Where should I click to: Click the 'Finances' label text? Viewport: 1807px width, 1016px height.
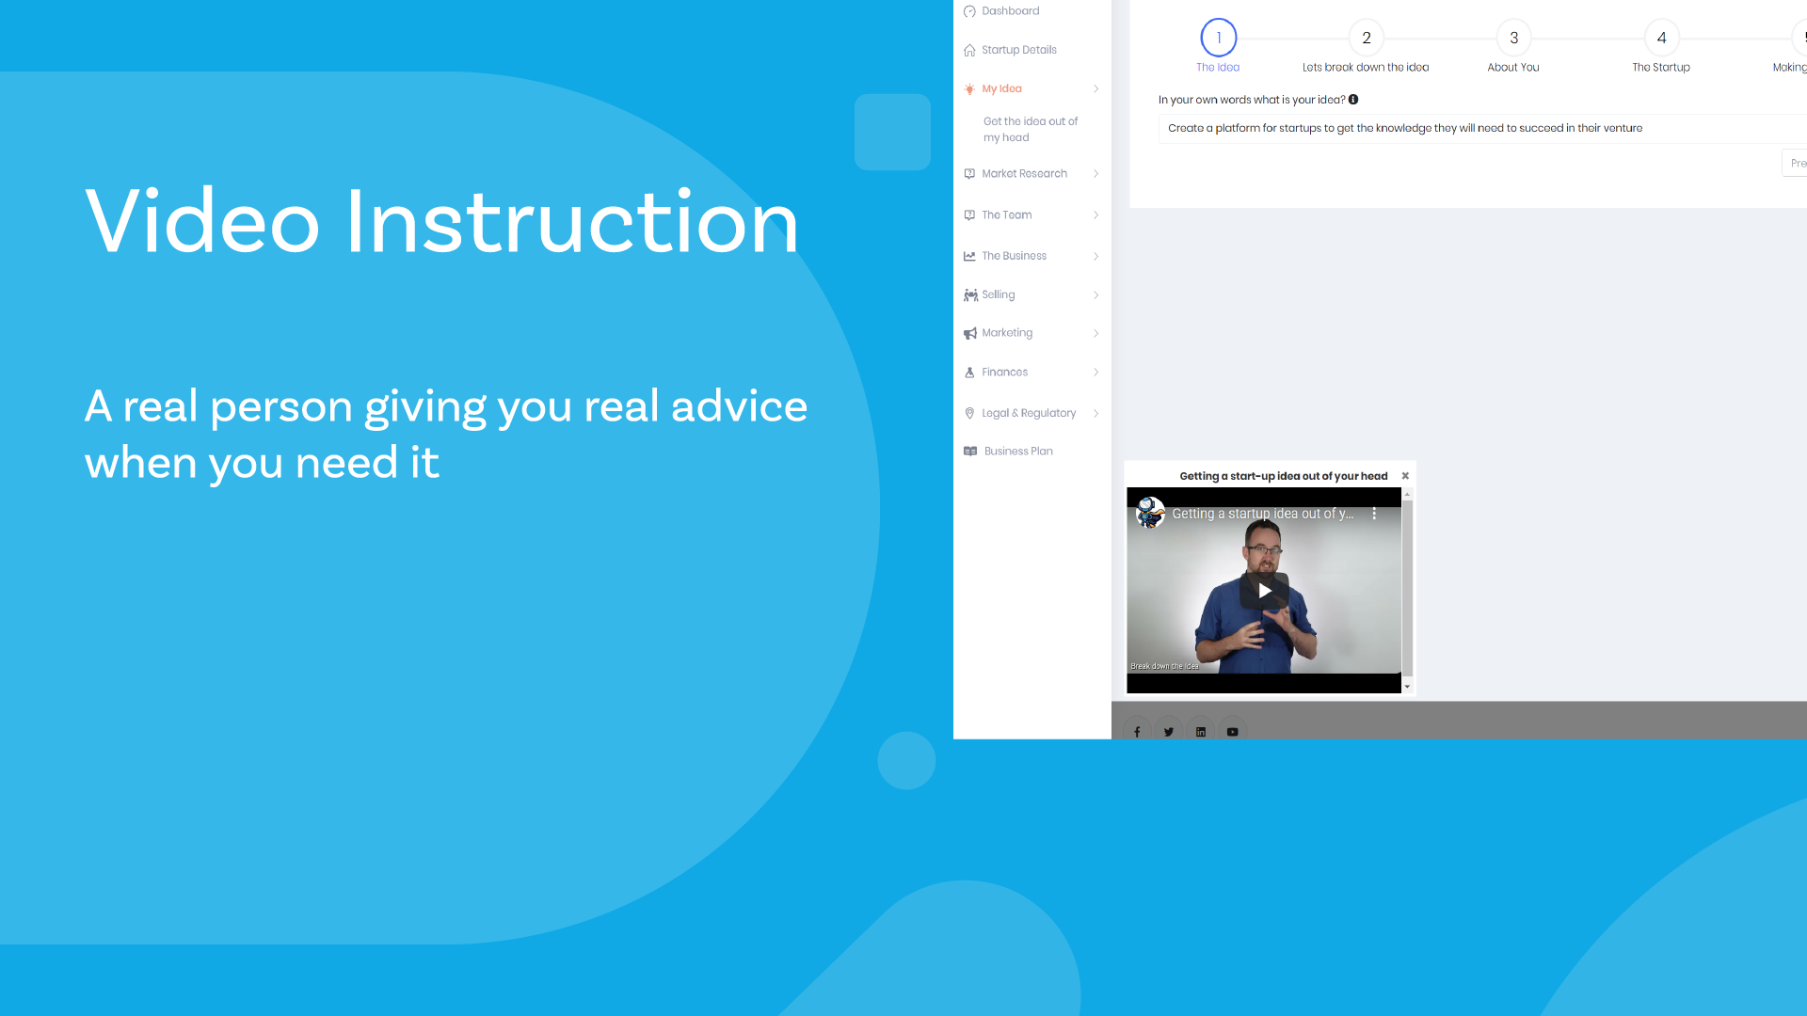pyautogui.click(x=1004, y=373)
